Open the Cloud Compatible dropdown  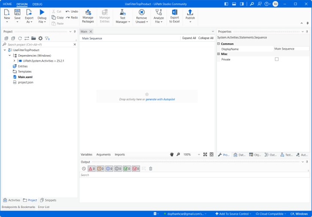[x=271, y=214]
